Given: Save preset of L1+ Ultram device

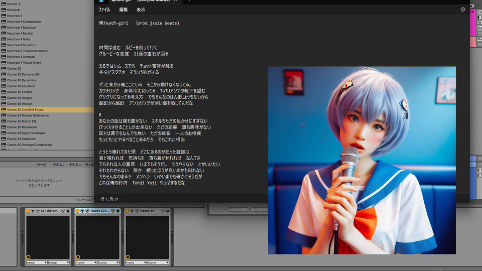Looking at the screenshot, I should [68, 211].
